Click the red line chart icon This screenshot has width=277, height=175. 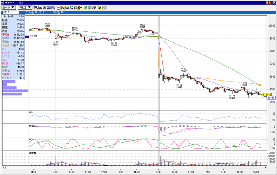[59, 8]
